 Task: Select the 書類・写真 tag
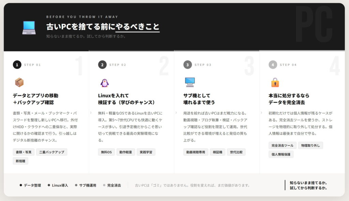pos(24,152)
